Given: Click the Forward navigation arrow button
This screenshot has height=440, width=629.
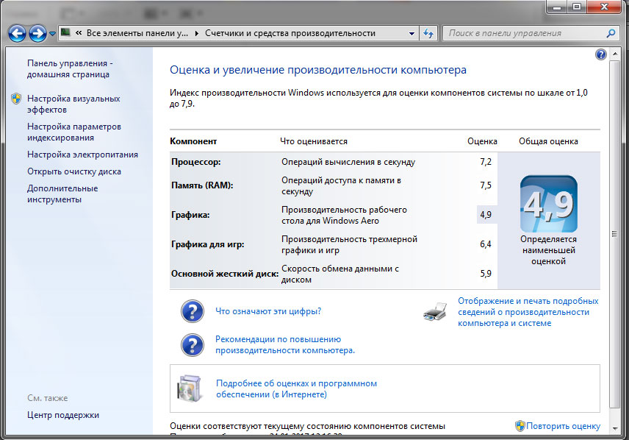Looking at the screenshot, I should point(38,33).
